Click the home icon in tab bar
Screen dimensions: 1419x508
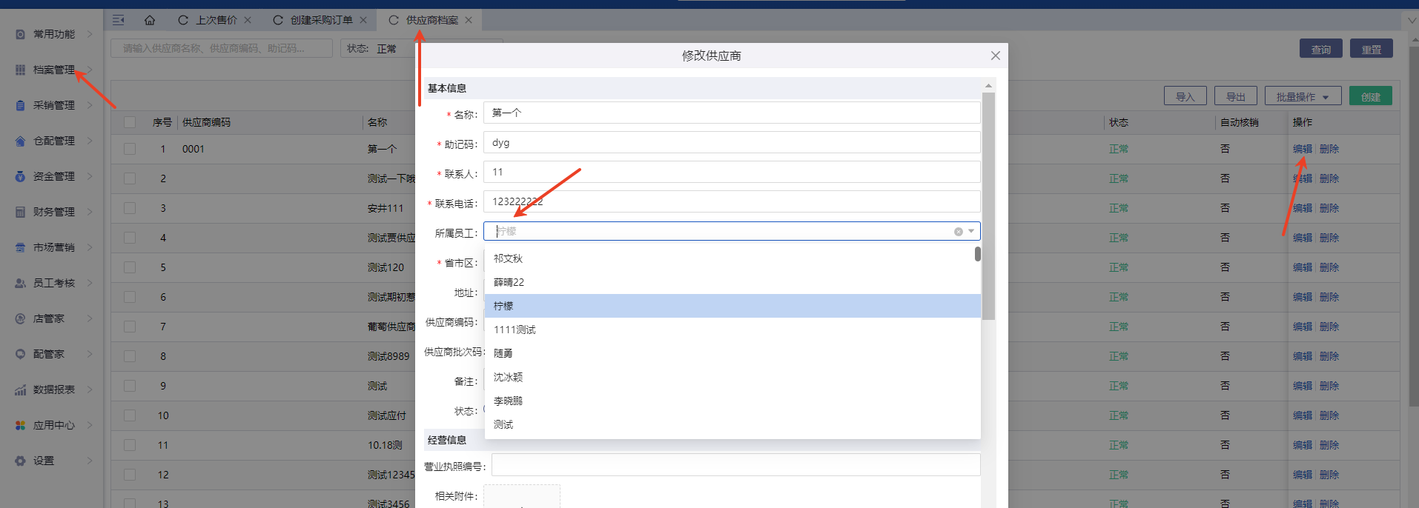150,20
